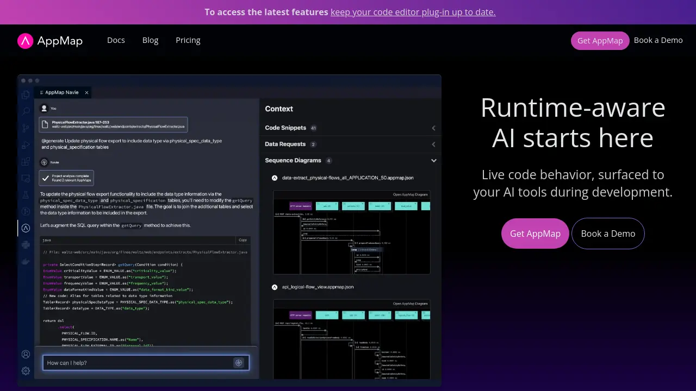696x391 pixels.
Task: Select the AppMap Navie editor tab
Action: (x=63, y=92)
